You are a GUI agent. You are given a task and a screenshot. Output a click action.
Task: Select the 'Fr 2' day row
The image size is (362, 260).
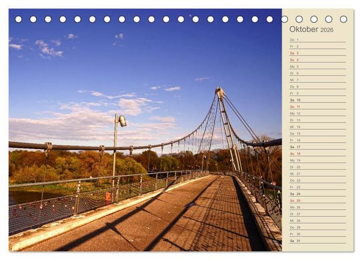click(x=318, y=46)
